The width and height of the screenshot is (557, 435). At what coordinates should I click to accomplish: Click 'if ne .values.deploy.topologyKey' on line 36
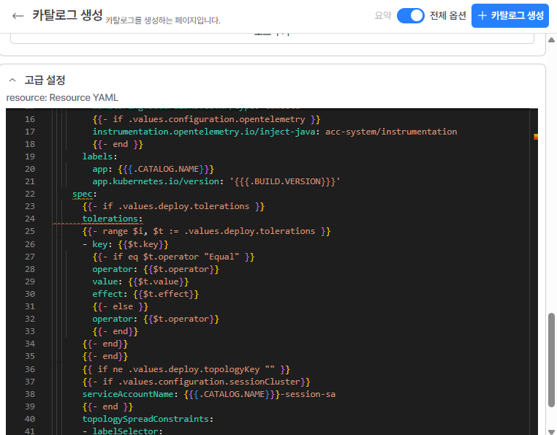pyautogui.click(x=178, y=369)
